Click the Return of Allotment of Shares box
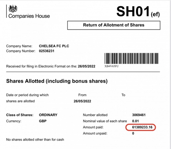Image resolution: width=171 pixels, height=149 pixels. click(114, 25)
